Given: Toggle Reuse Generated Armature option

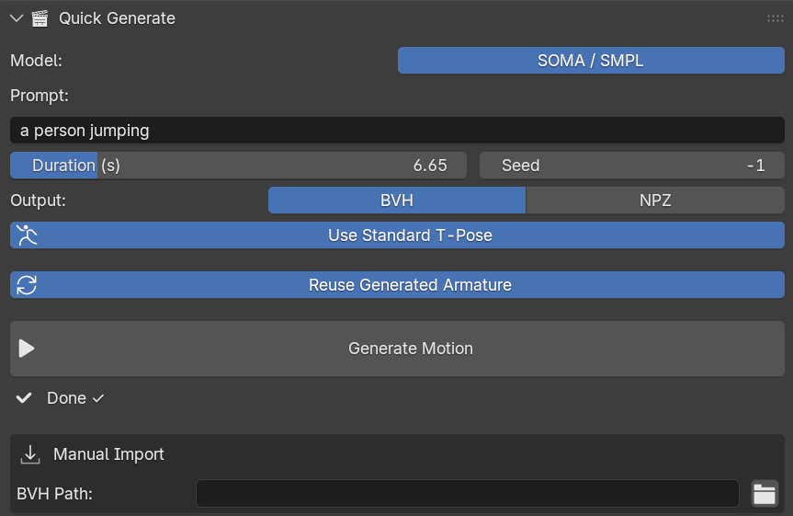Looking at the screenshot, I should click(397, 284).
